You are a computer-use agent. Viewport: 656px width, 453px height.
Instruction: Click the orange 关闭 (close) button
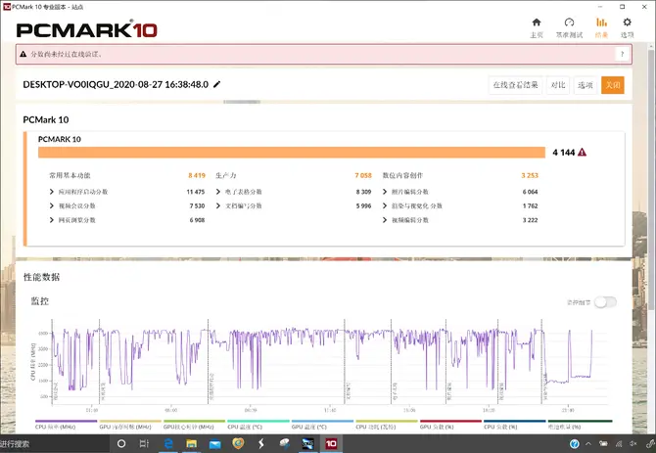[x=613, y=85]
